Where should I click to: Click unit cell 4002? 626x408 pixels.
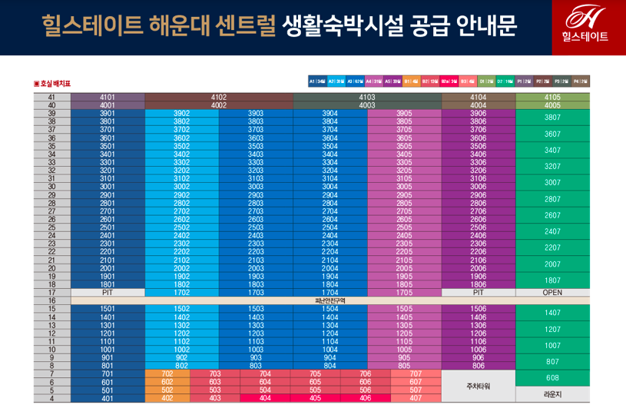219,105
